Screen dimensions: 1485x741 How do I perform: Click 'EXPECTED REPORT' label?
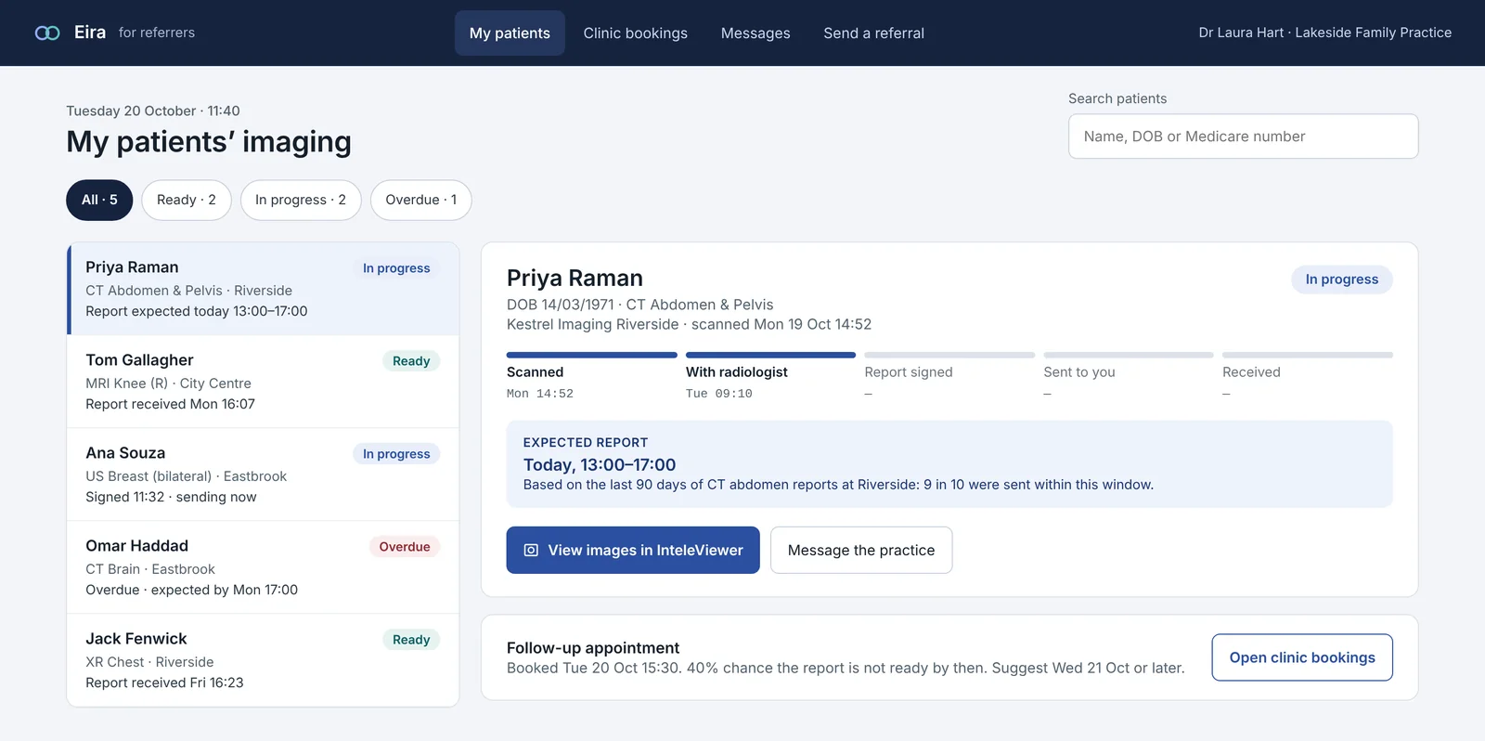click(586, 443)
